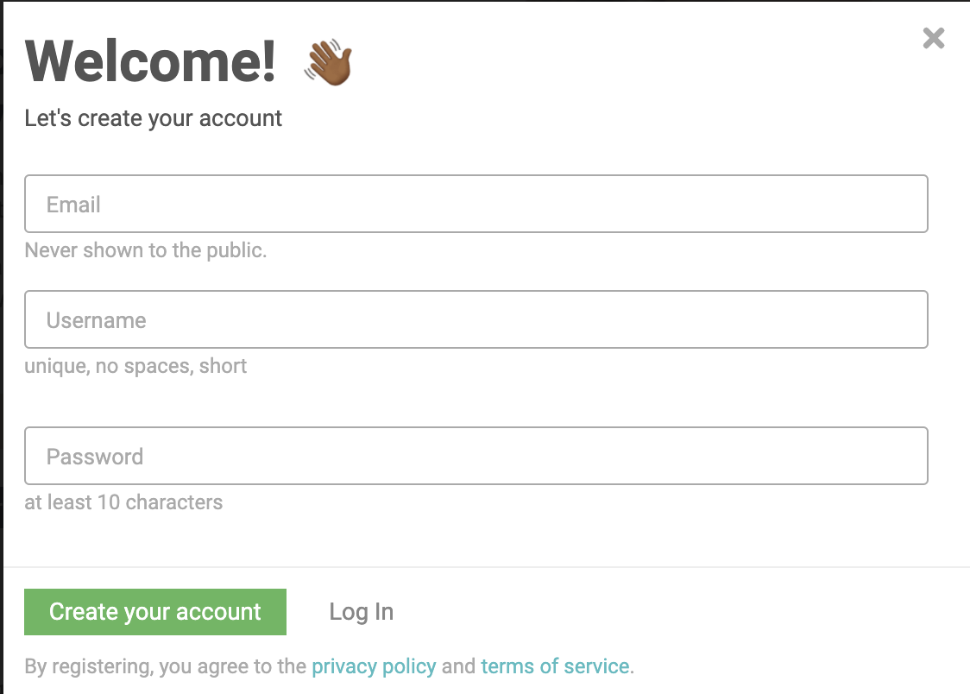Click the at least 10 characters hint
The height and width of the screenshot is (694, 970).
coord(123,502)
